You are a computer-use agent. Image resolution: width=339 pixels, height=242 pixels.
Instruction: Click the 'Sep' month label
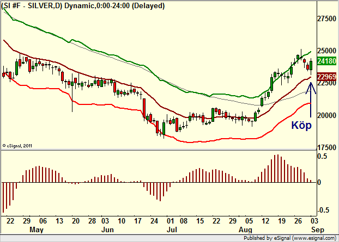[318, 229]
